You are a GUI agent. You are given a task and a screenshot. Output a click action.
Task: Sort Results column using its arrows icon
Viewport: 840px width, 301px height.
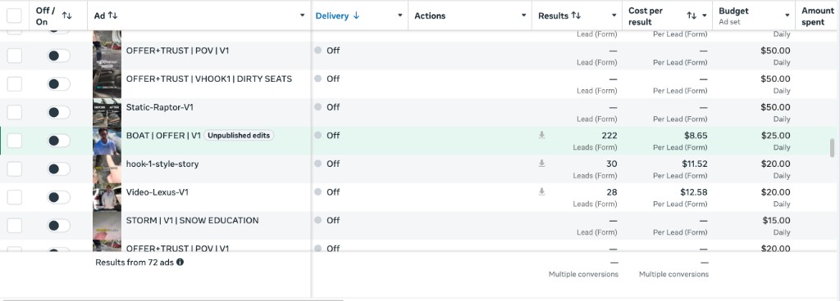tap(576, 16)
